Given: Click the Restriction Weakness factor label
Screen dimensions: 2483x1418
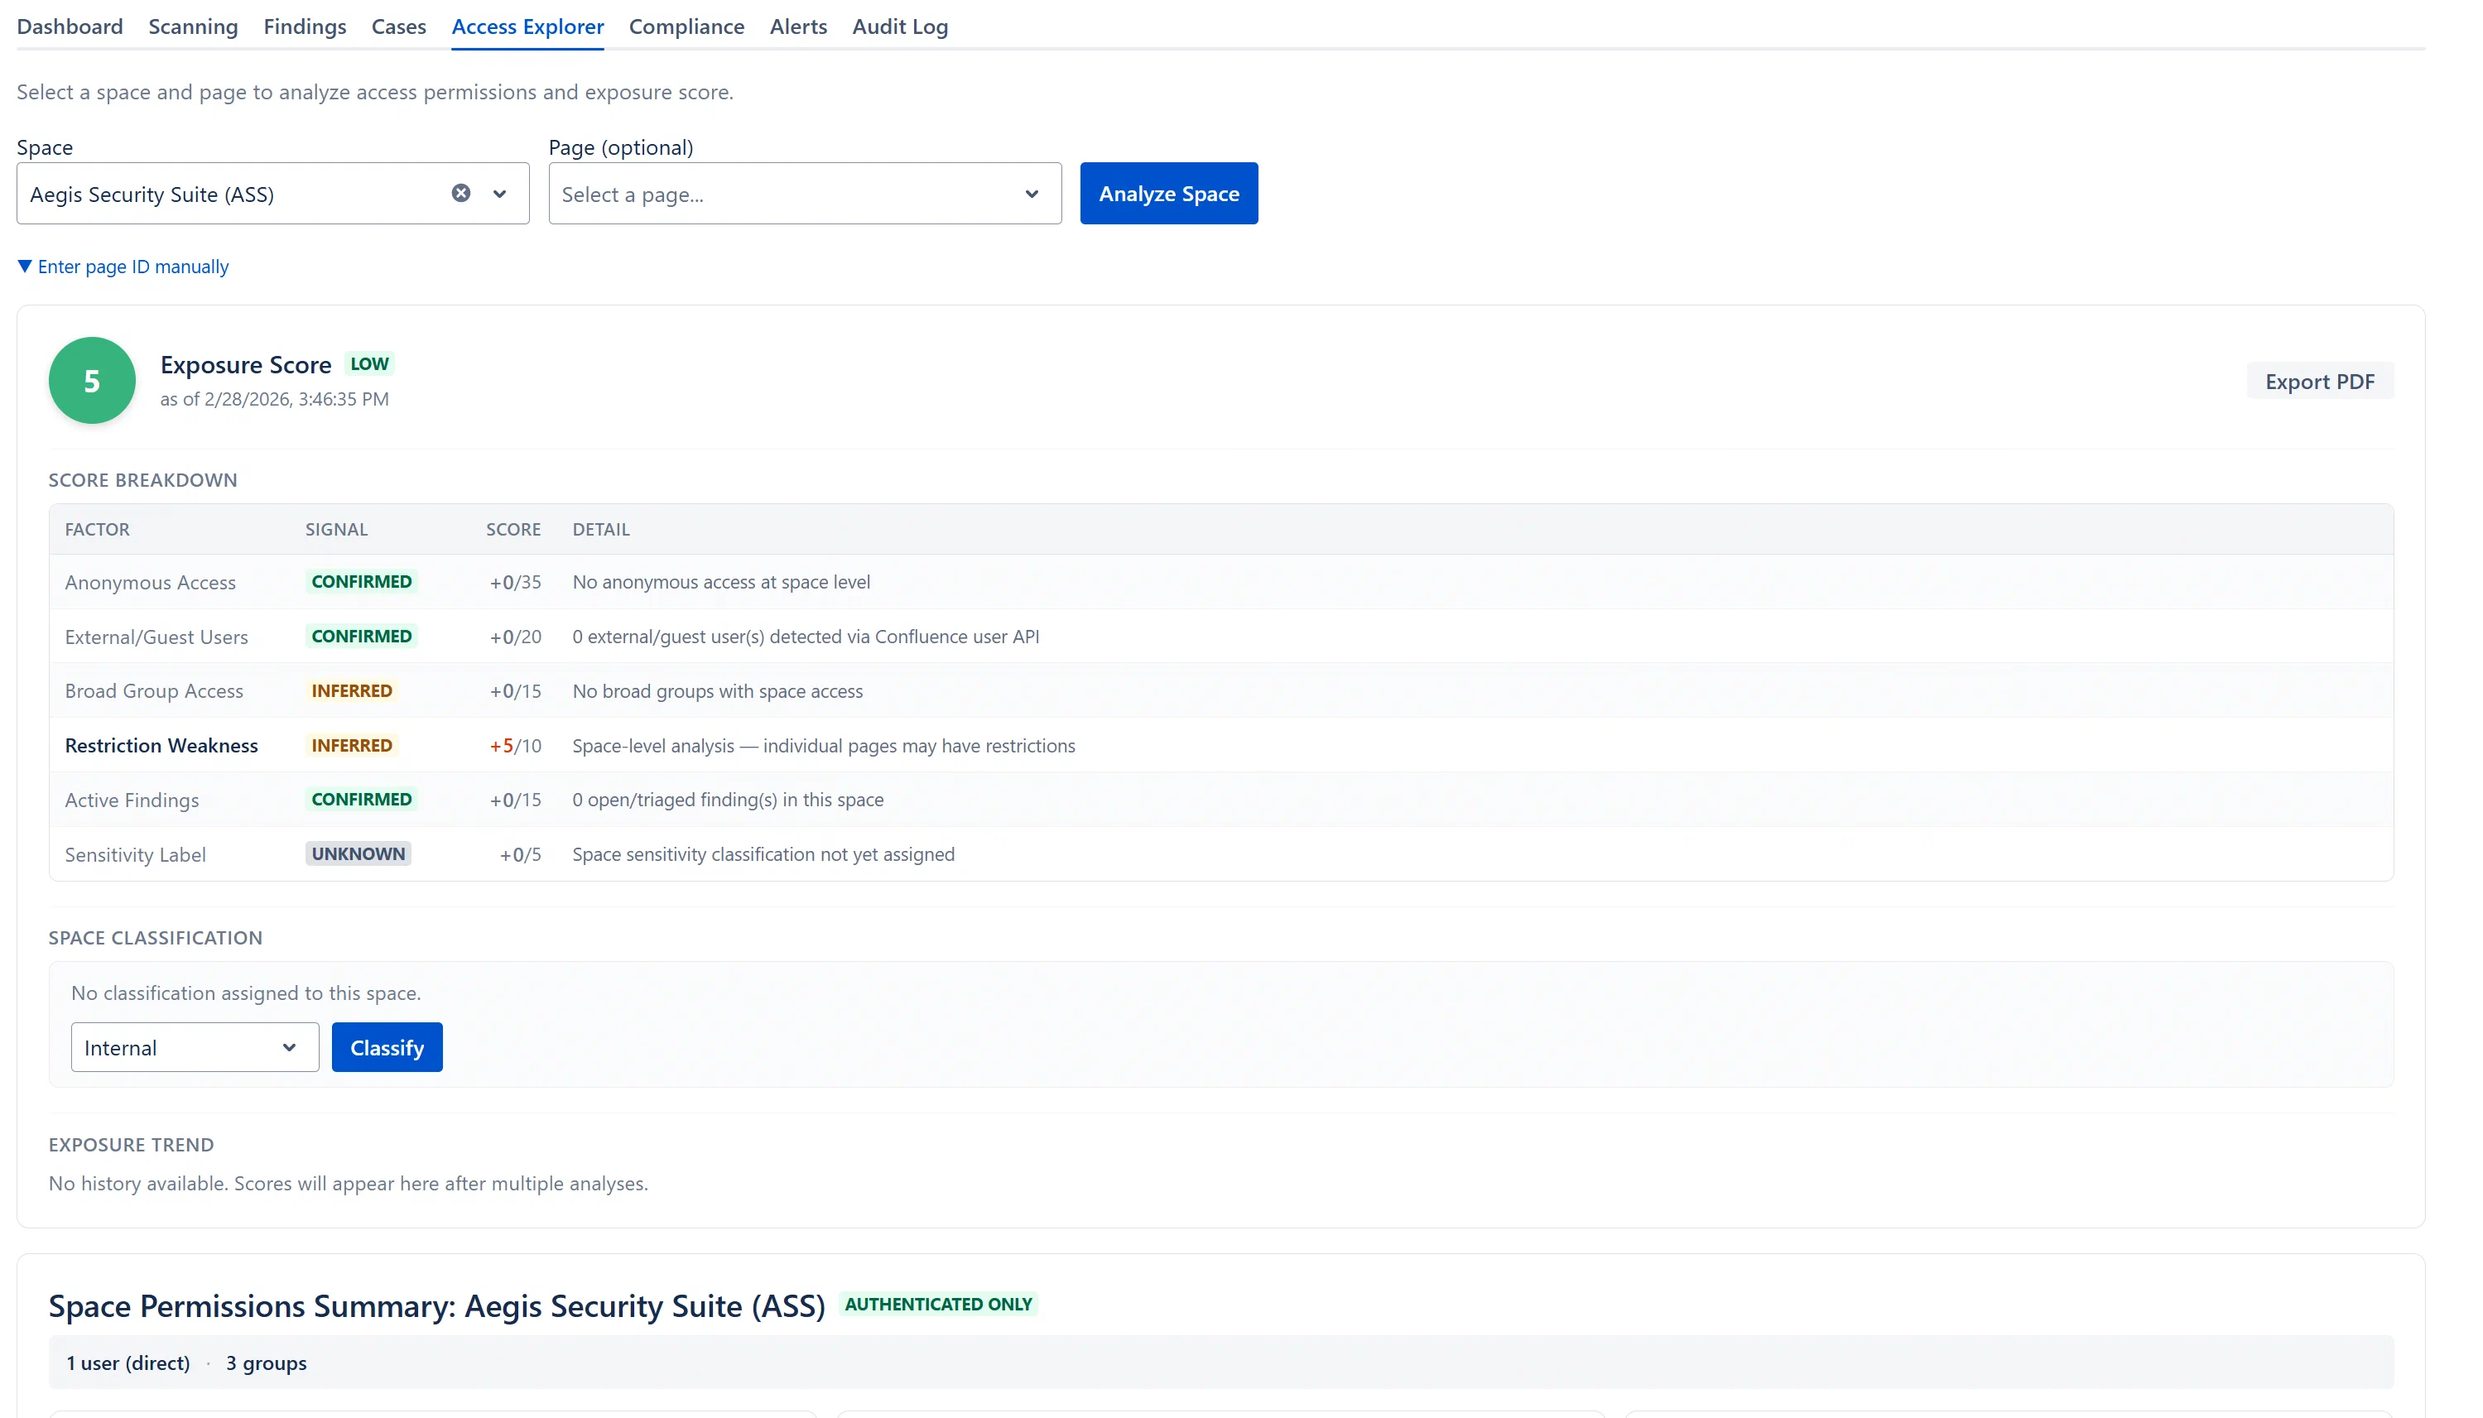Looking at the screenshot, I should pos(161,745).
